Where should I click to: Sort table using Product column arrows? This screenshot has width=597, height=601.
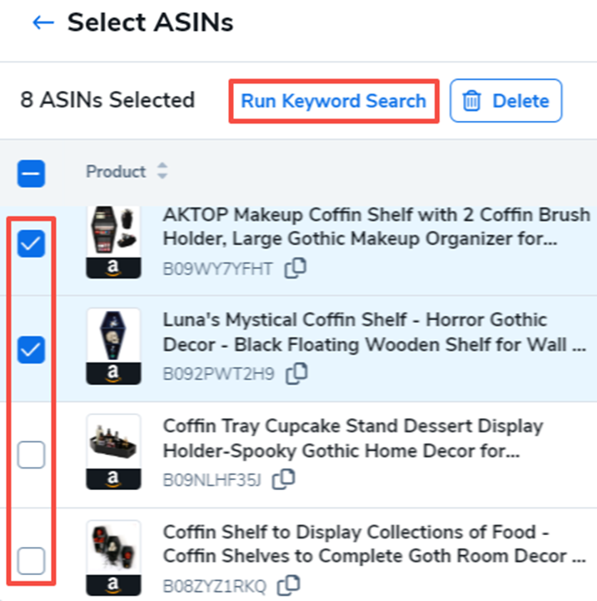(x=162, y=172)
